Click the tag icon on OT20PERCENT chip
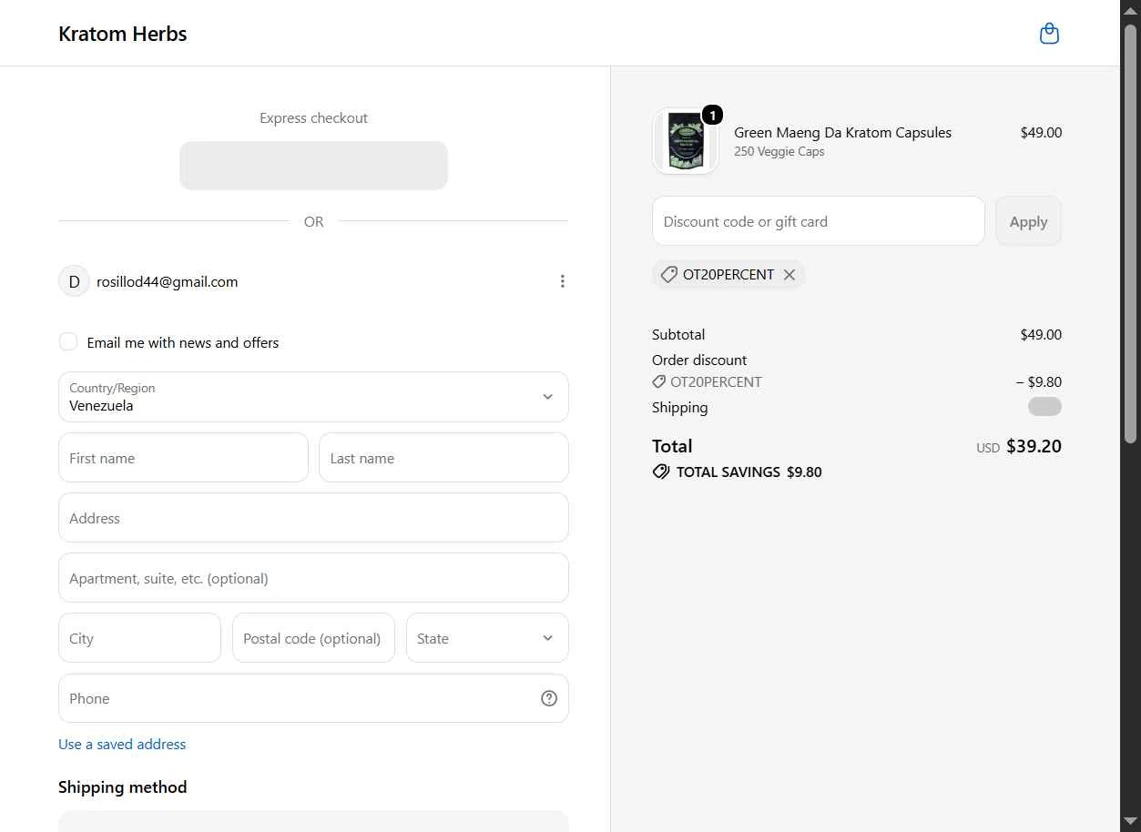Viewport: 1141px width, 832px height. [x=668, y=275]
